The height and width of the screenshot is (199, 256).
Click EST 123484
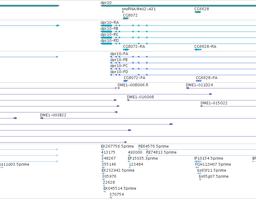coord(136,165)
